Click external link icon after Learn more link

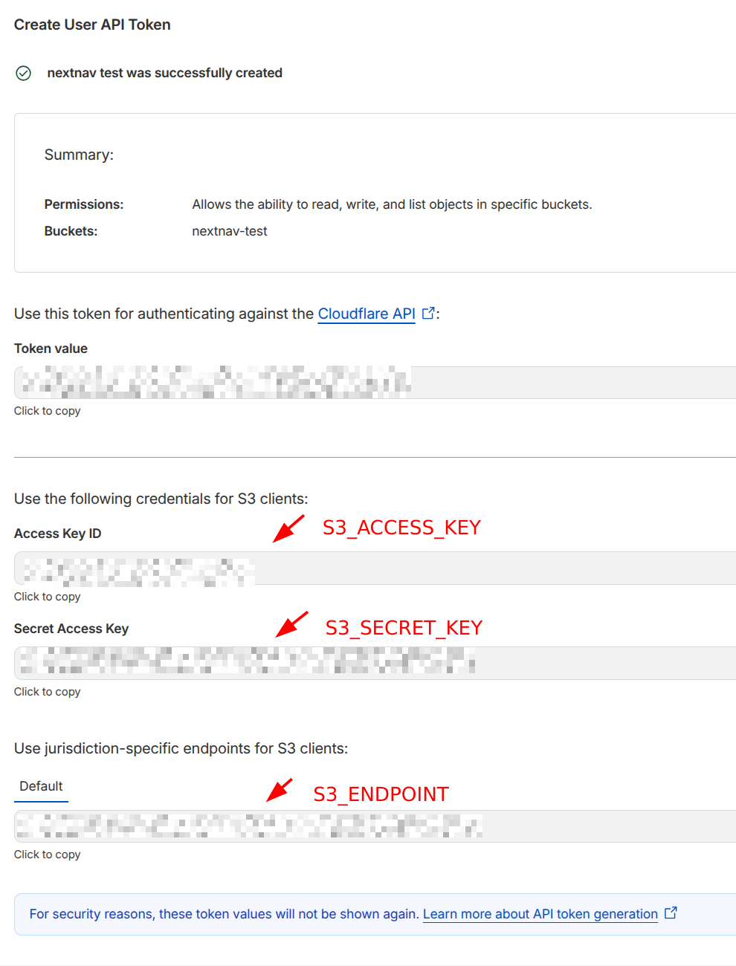(x=671, y=913)
